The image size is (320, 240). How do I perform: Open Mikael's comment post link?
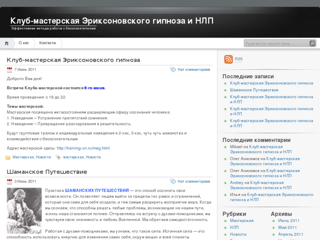point(261,149)
